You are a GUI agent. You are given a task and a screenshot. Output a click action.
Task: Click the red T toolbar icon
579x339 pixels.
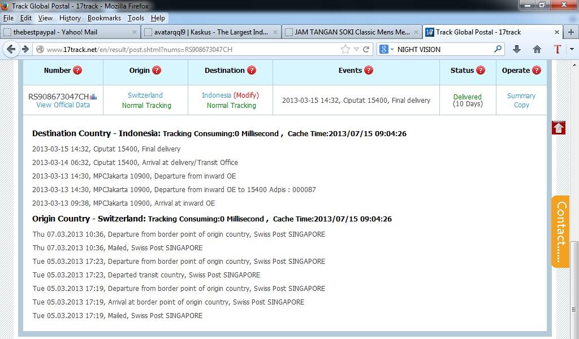[557, 49]
